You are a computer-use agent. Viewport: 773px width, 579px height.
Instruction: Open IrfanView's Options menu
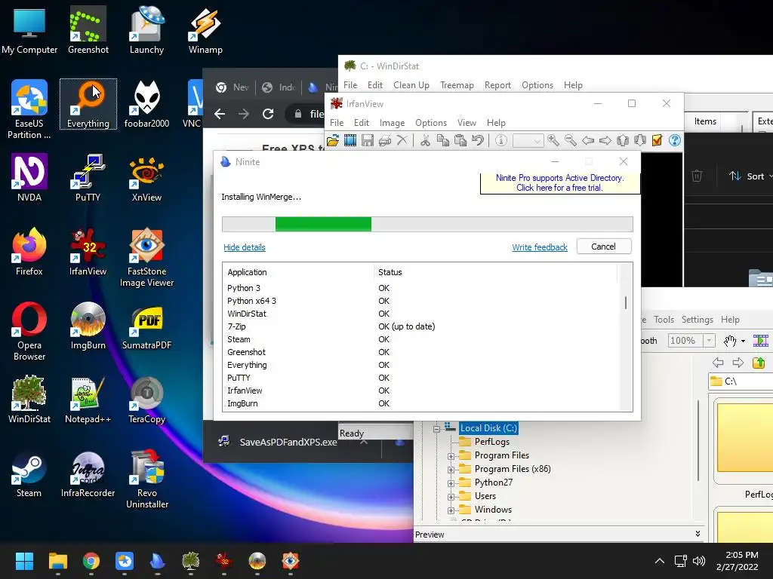431,123
